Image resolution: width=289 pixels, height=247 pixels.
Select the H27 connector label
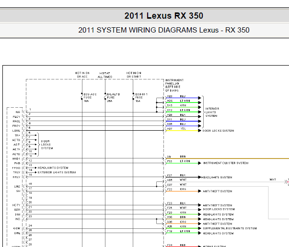pyautogui.click(x=170, y=129)
